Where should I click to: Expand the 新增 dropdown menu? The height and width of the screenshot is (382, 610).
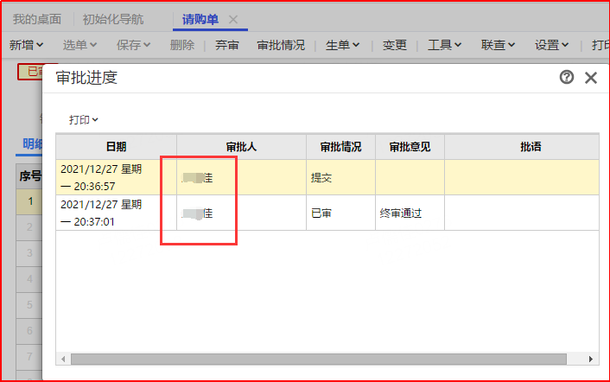26,45
